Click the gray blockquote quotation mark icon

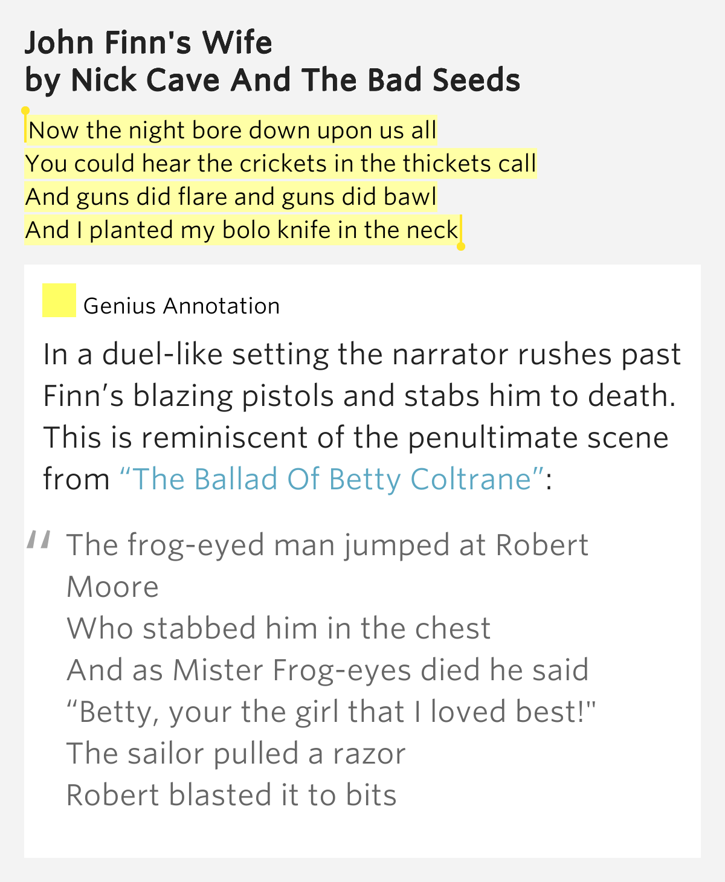[x=38, y=540]
